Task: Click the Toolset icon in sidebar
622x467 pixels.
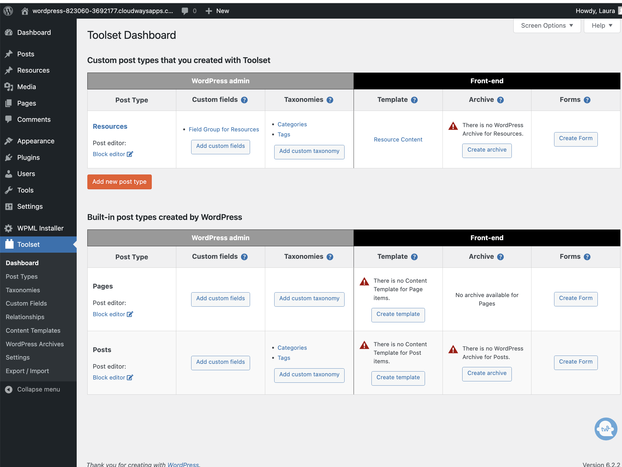Action: pos(9,244)
